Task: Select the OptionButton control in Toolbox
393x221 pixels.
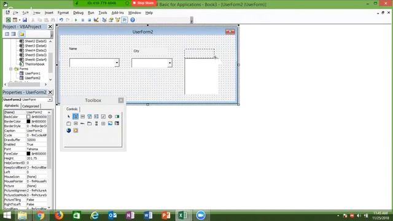Action: coord(110,117)
